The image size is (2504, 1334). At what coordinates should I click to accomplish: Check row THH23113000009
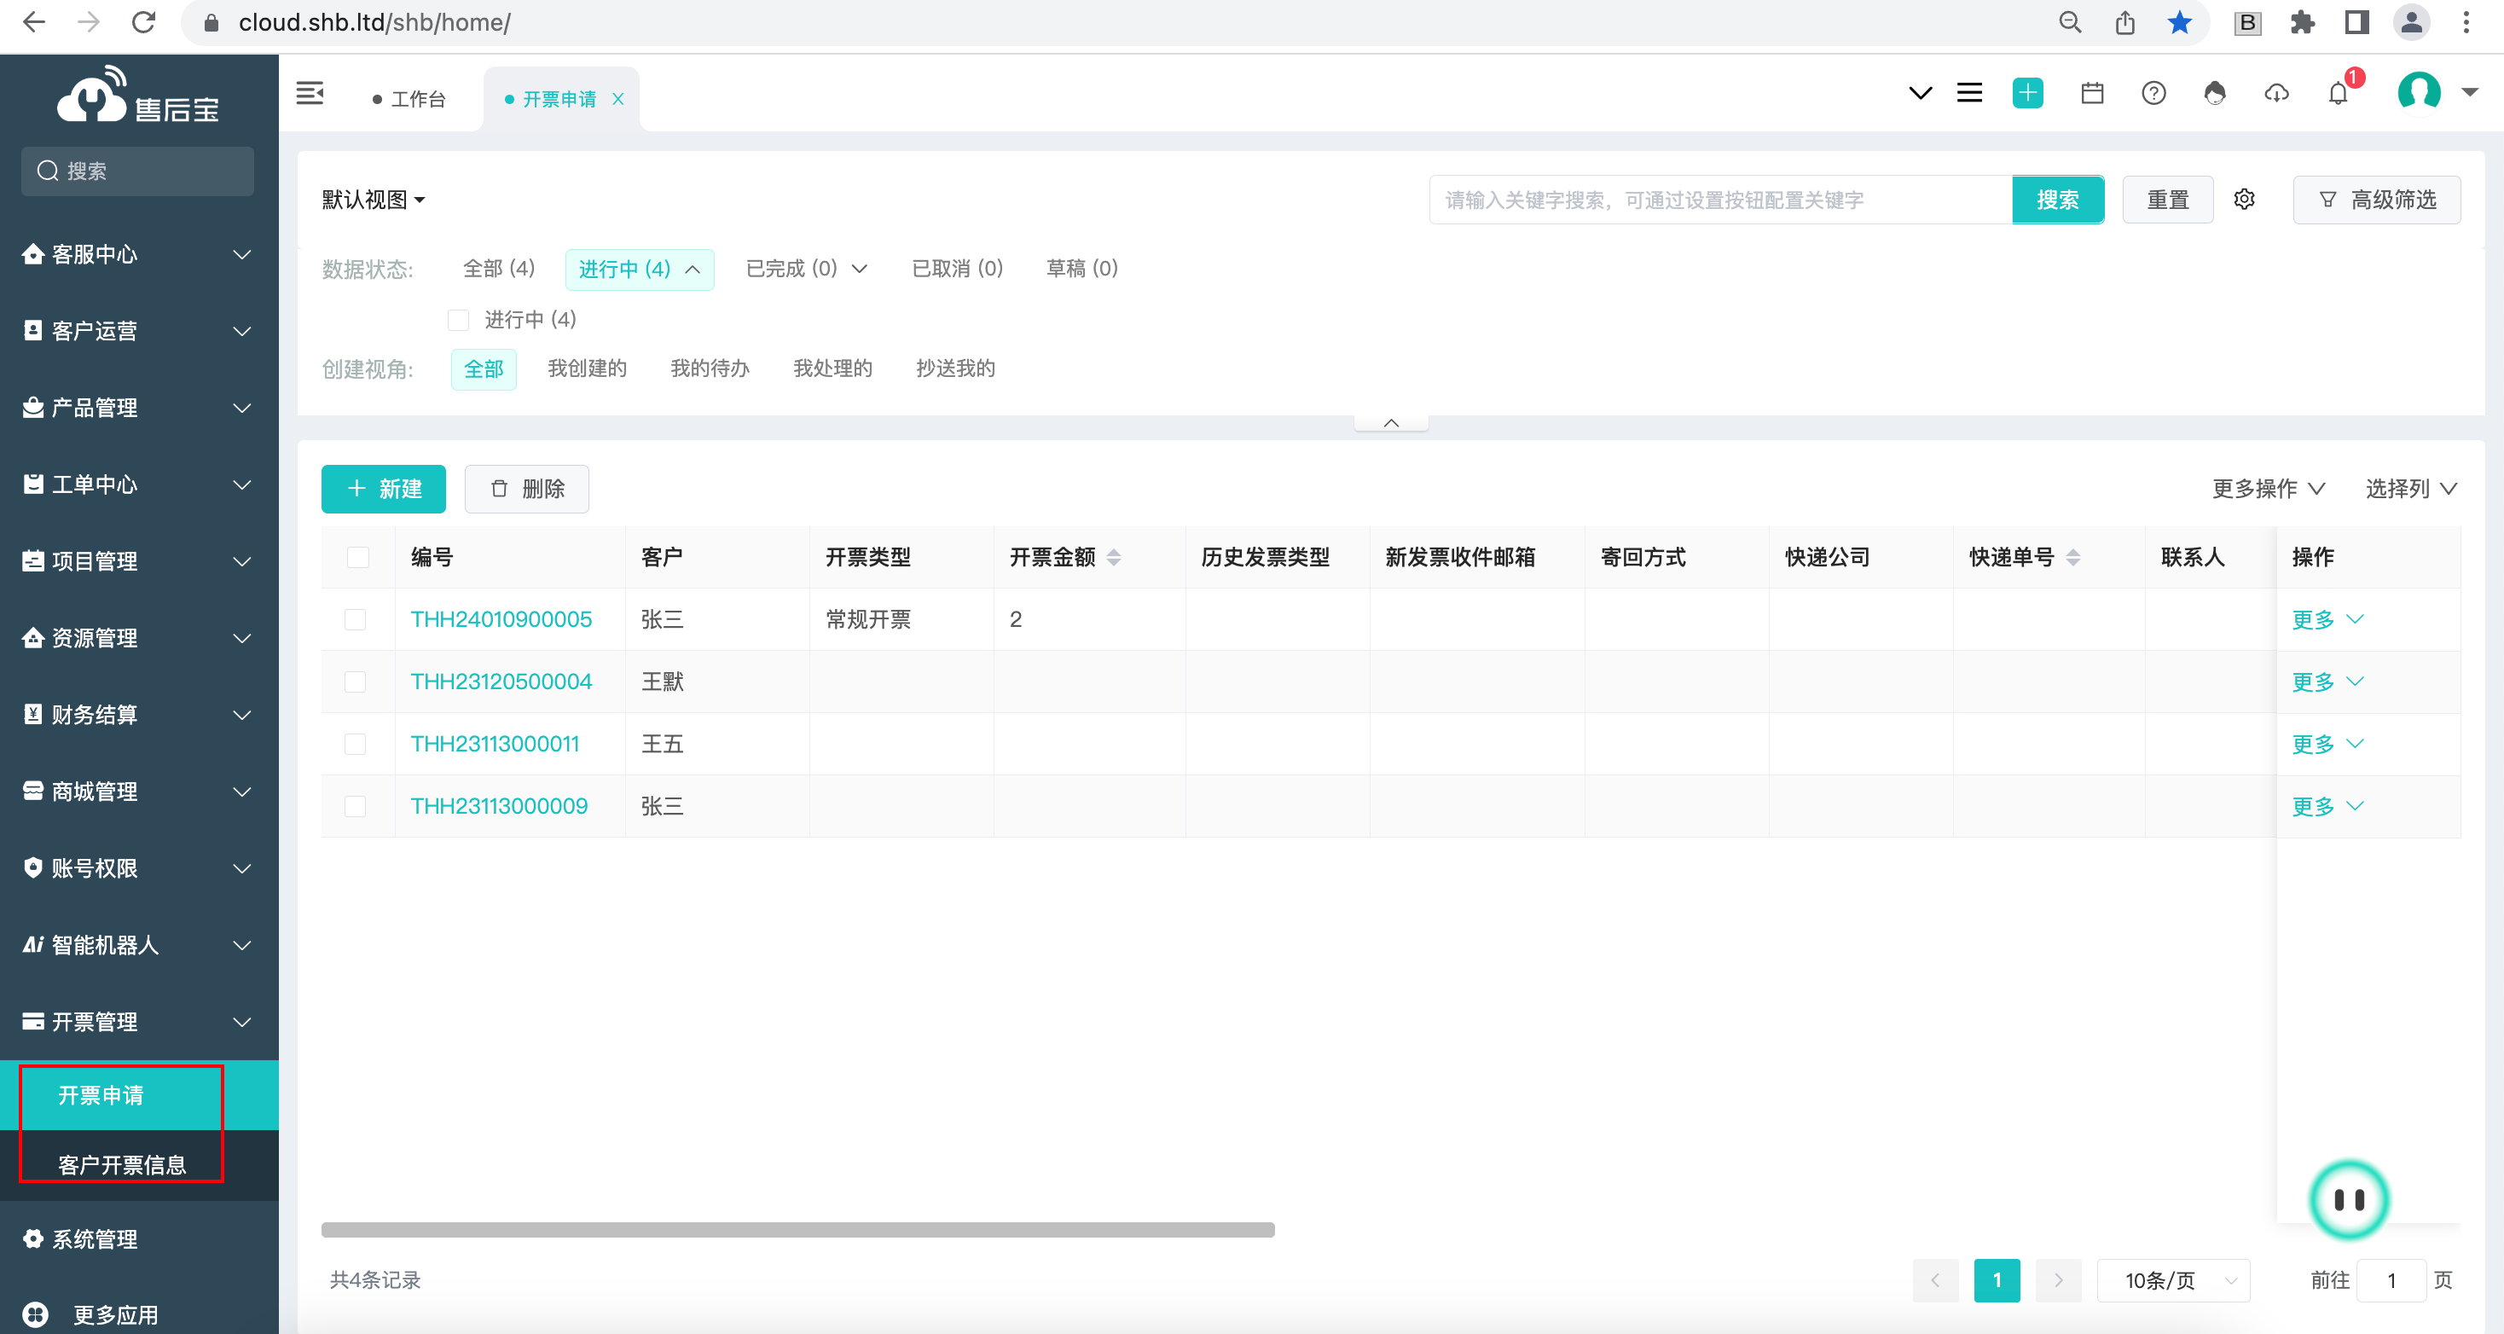point(356,806)
